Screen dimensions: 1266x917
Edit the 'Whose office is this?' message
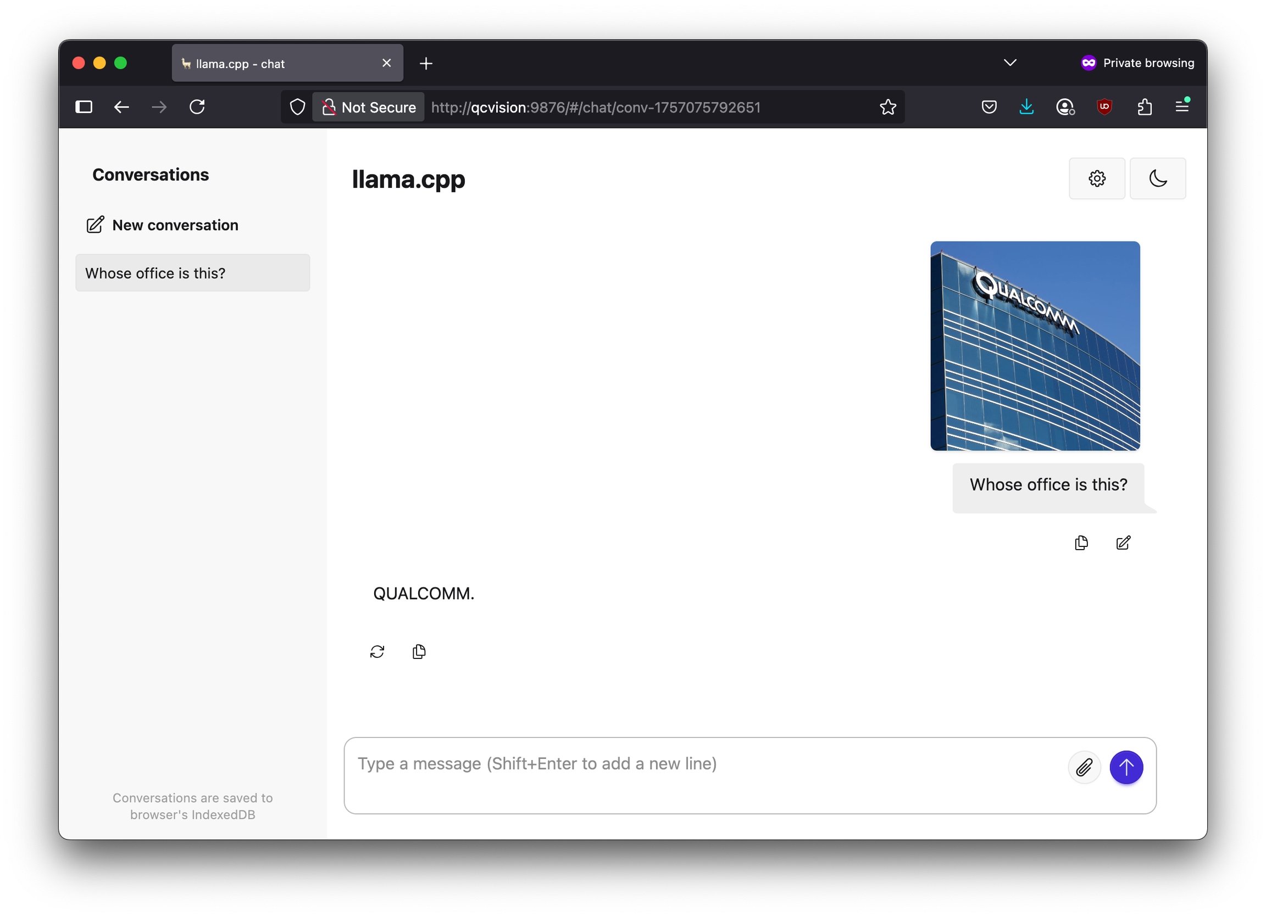click(x=1123, y=543)
